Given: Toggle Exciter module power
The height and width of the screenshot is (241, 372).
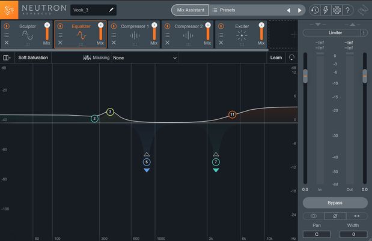Looking at the screenshot, I should click(x=221, y=26).
